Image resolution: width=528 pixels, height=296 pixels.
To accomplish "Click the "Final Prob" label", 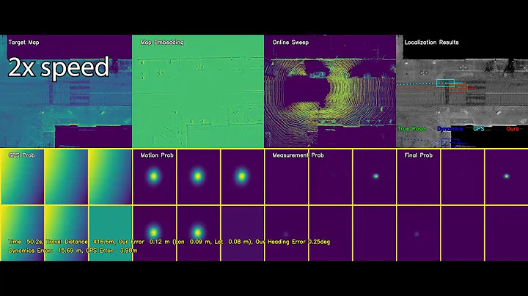I will 418,155.
